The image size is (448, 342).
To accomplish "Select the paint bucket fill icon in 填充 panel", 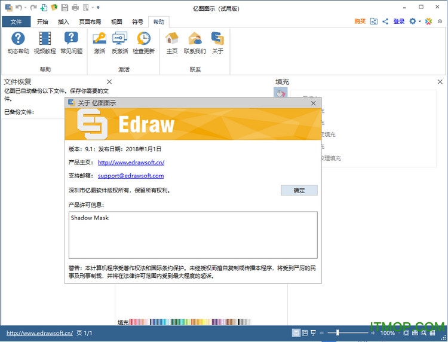I will tap(281, 93).
